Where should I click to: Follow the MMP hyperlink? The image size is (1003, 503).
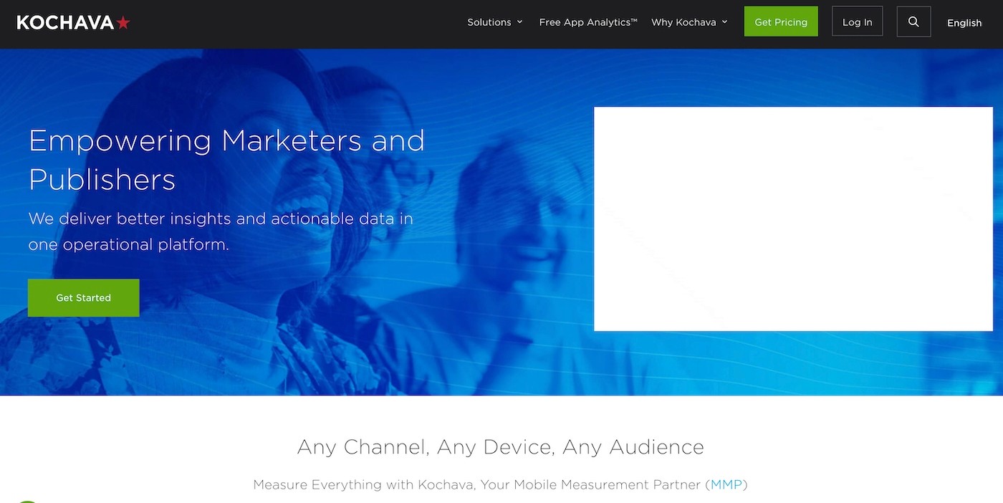(726, 485)
